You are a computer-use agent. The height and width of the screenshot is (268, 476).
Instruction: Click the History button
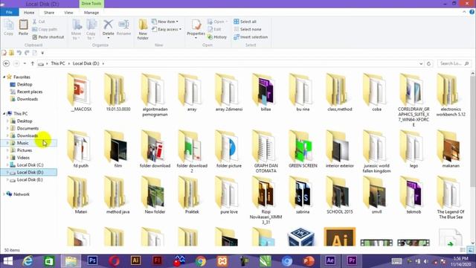tap(217, 37)
